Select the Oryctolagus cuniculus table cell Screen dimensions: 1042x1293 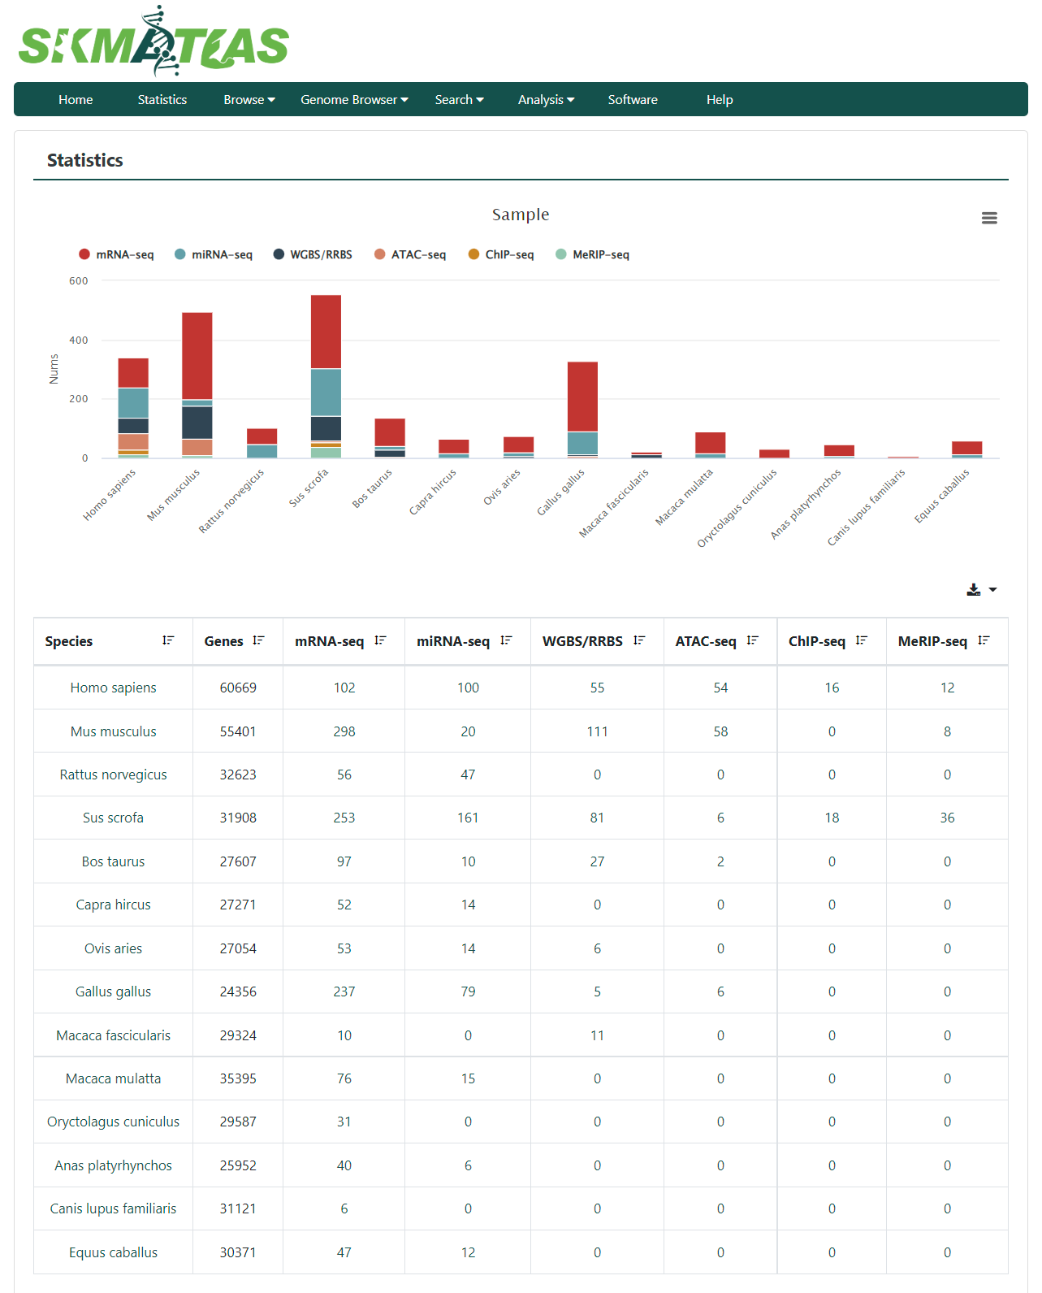[113, 1122]
